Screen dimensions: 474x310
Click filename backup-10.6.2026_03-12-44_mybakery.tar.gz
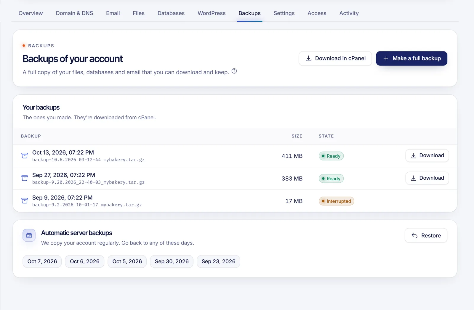point(88,160)
